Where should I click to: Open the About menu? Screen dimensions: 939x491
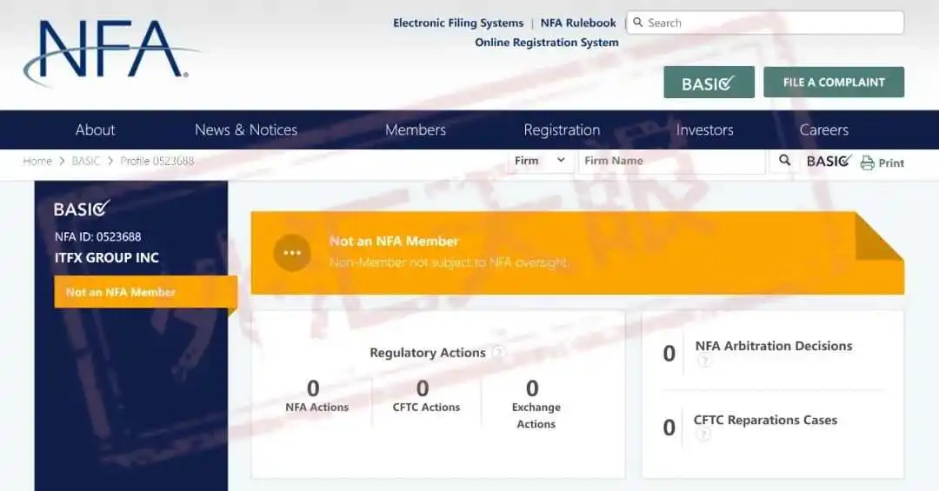pyautogui.click(x=95, y=129)
